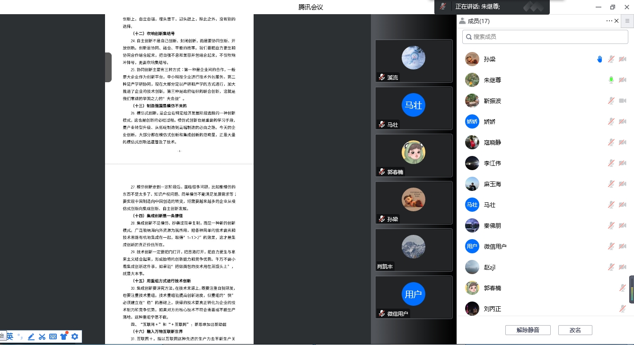The image size is (634, 345).
Task: Select 郭春楠's name in the member list
Action: pos(493,288)
